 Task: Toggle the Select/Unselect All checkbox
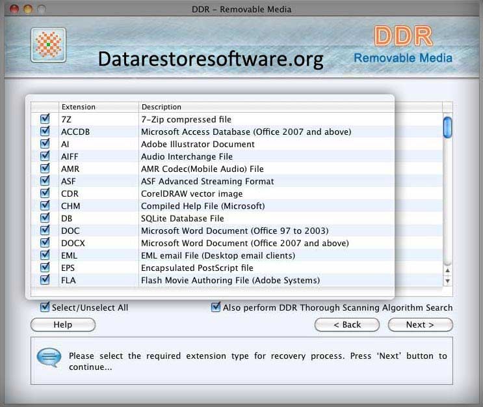click(45, 307)
